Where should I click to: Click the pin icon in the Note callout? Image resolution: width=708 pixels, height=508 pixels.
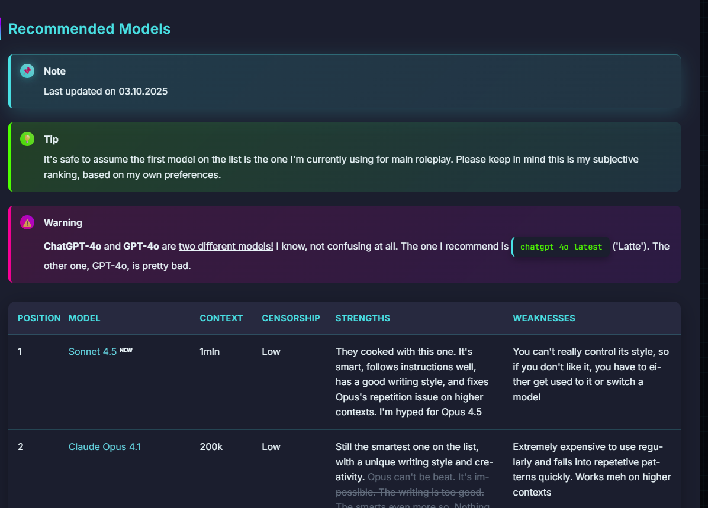(27, 71)
